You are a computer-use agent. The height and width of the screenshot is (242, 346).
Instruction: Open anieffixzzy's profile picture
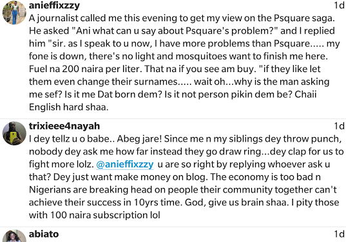[x=14, y=13]
